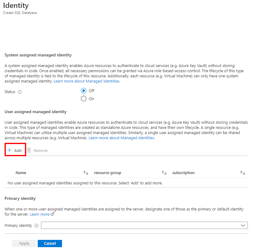Image resolution: width=253 pixels, height=252 pixels.
Task: Open the Primary identity dropdown chevron
Action: 243,225
